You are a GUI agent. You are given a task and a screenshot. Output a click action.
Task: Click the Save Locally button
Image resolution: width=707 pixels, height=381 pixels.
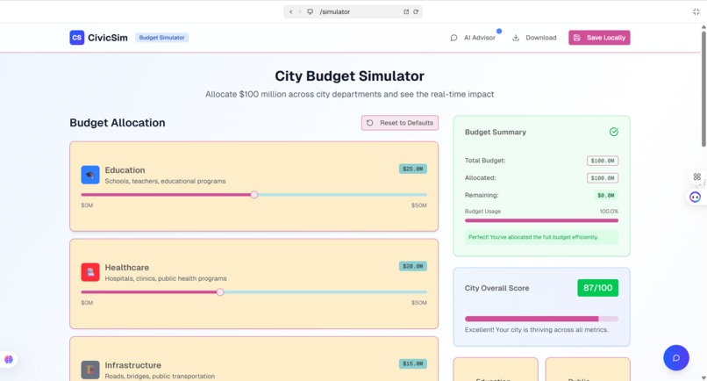599,38
